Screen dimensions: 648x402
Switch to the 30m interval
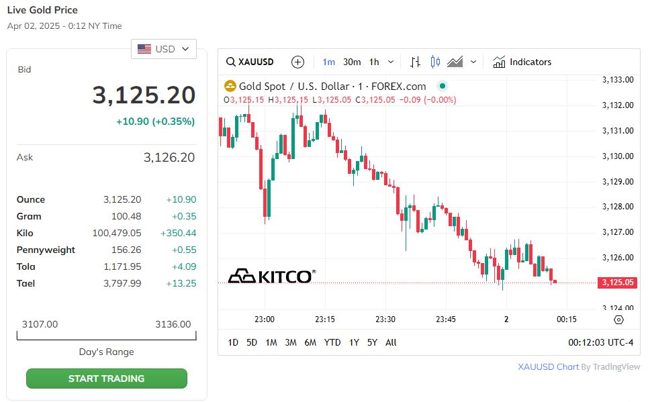tap(352, 62)
